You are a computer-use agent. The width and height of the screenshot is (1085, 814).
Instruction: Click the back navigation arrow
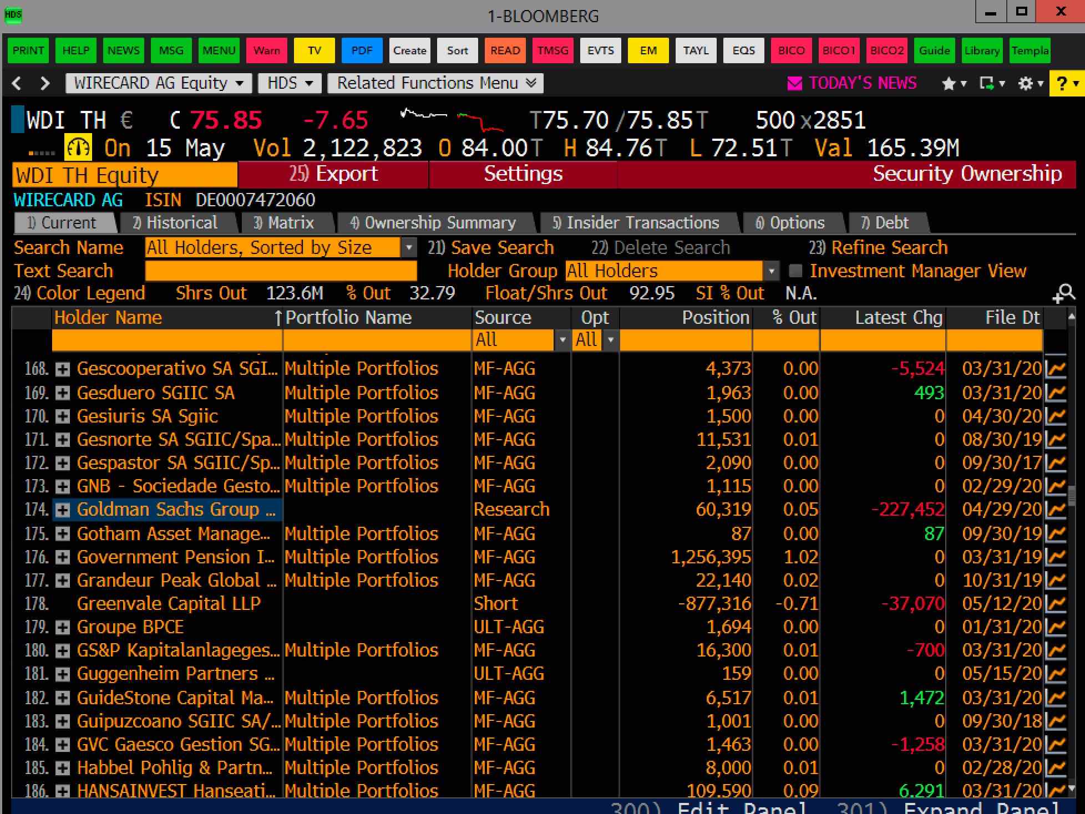click(17, 83)
